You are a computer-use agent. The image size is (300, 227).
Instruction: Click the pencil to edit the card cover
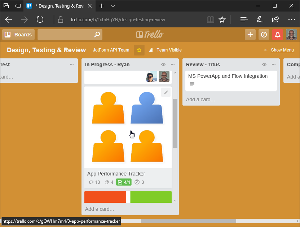[166, 92]
